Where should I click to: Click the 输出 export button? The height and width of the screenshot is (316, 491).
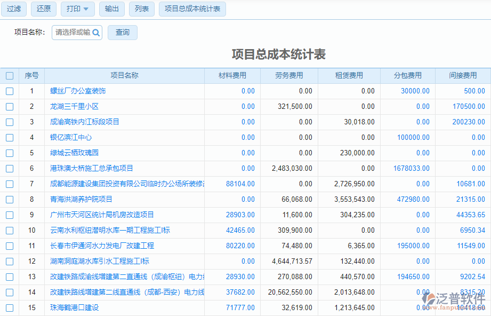112,9
